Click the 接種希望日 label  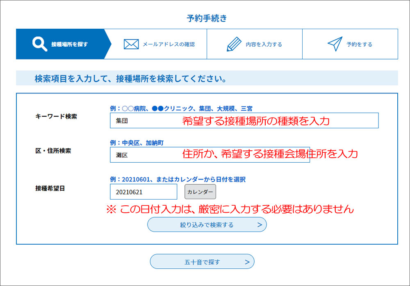tap(50, 188)
